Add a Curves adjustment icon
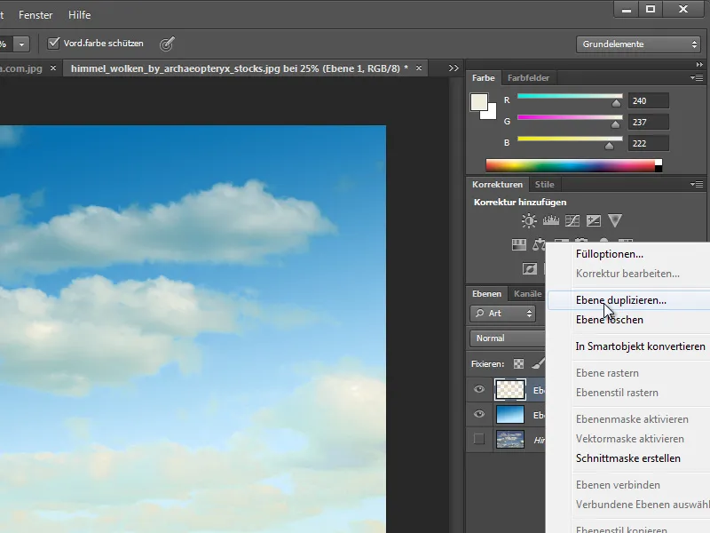 pos(572,220)
